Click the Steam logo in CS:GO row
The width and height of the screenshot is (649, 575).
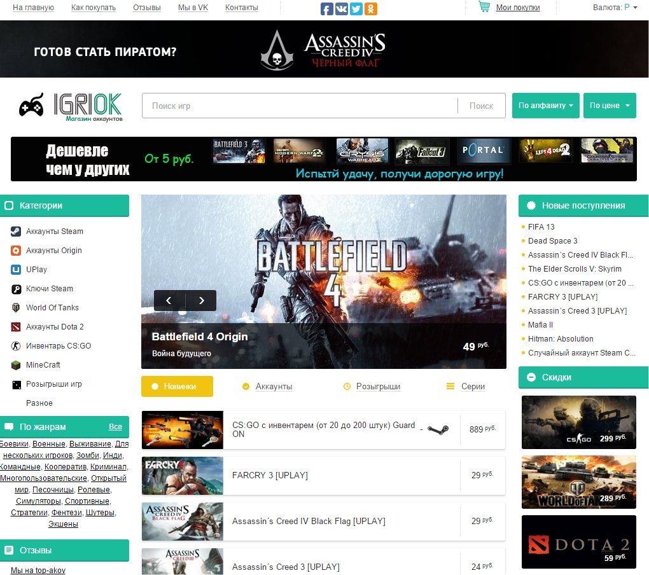pos(438,430)
